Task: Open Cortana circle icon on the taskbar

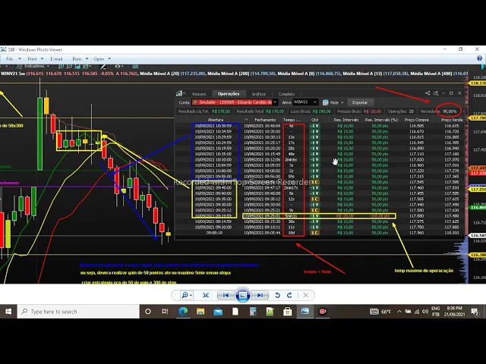Action: tap(148, 312)
